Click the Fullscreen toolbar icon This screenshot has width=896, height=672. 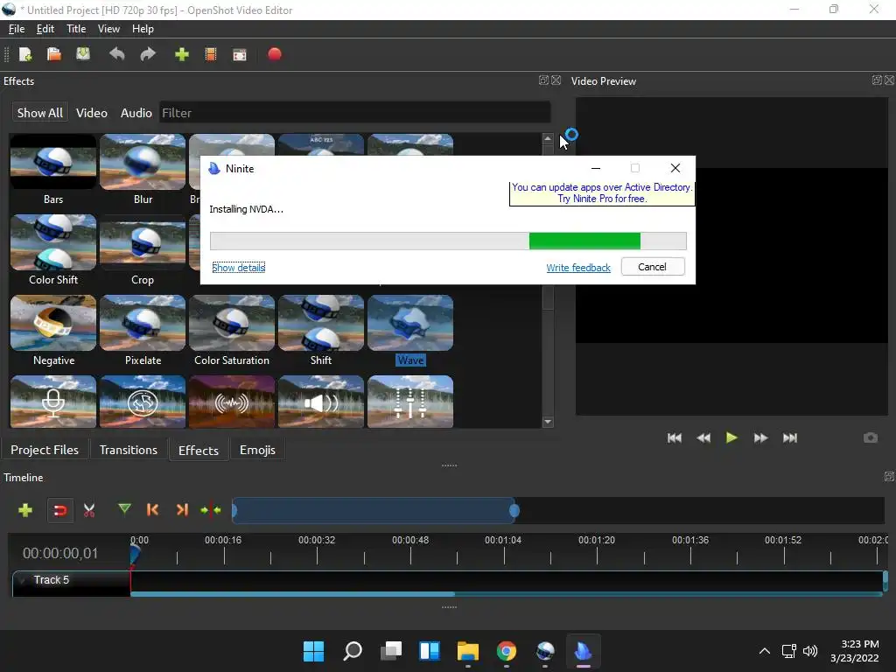[x=240, y=54]
